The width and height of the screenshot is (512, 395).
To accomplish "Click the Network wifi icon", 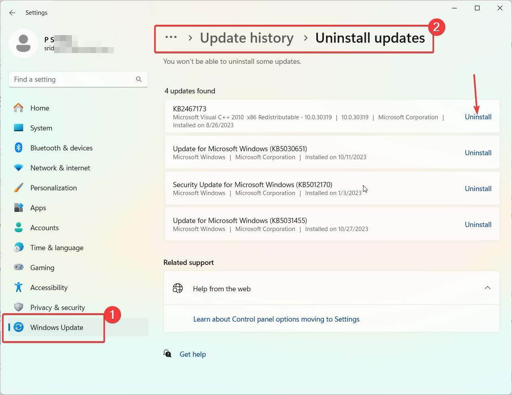I will coord(18,168).
